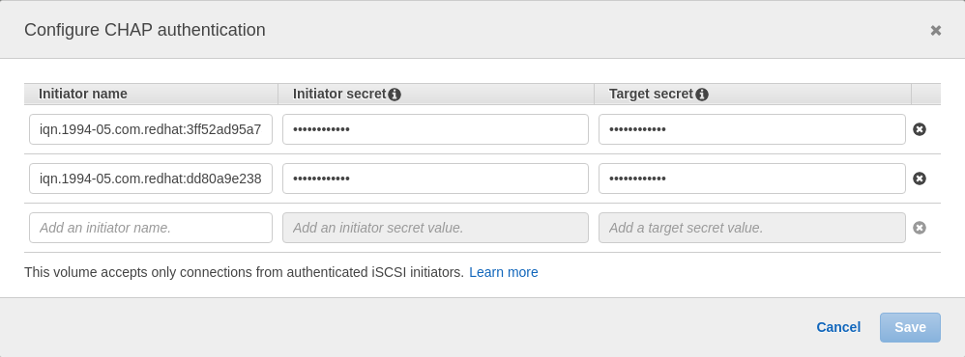Remove the dd80a9e238 initiator row
Screen dimensions: 965x357
coord(920,178)
